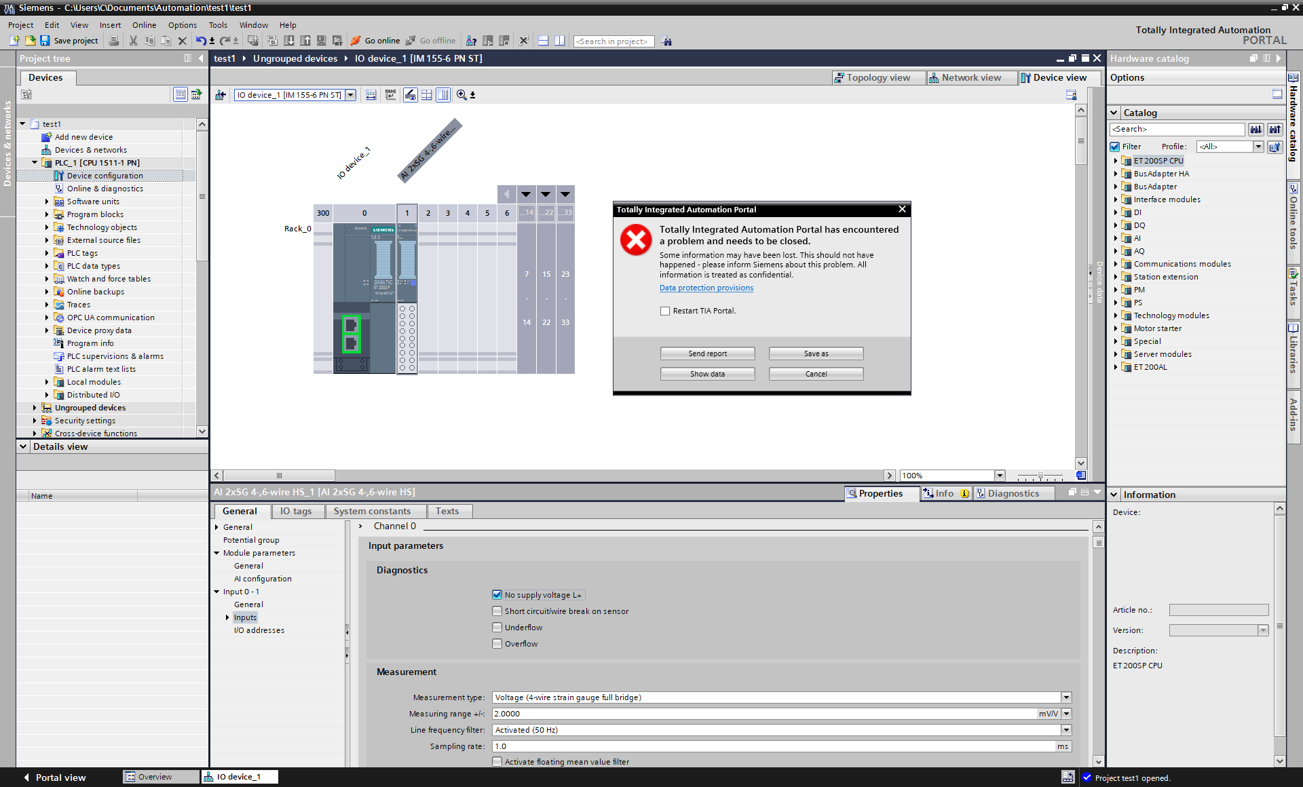Open the Online menu
This screenshot has width=1303, height=787.
(144, 25)
